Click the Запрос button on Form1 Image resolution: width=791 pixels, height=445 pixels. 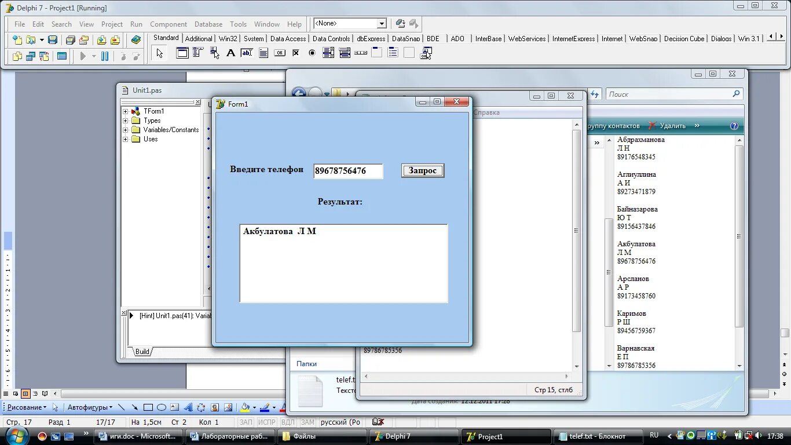[x=423, y=170]
